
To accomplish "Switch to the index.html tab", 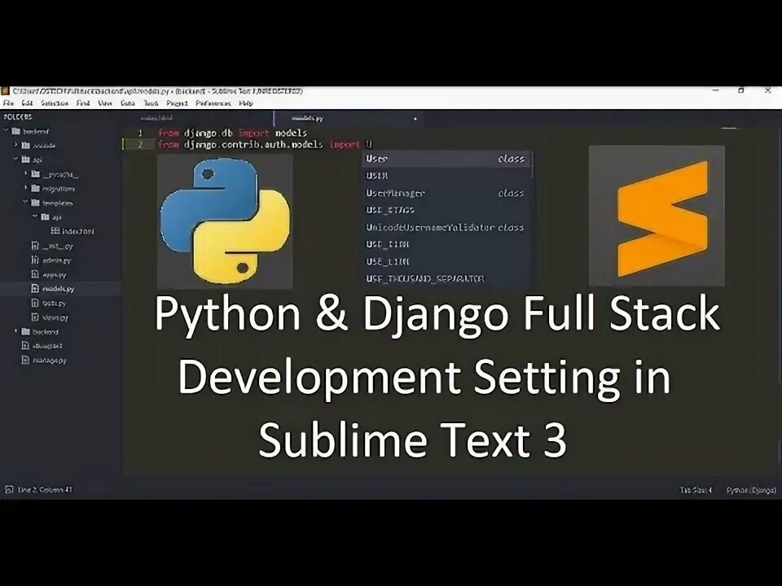I will [156, 118].
